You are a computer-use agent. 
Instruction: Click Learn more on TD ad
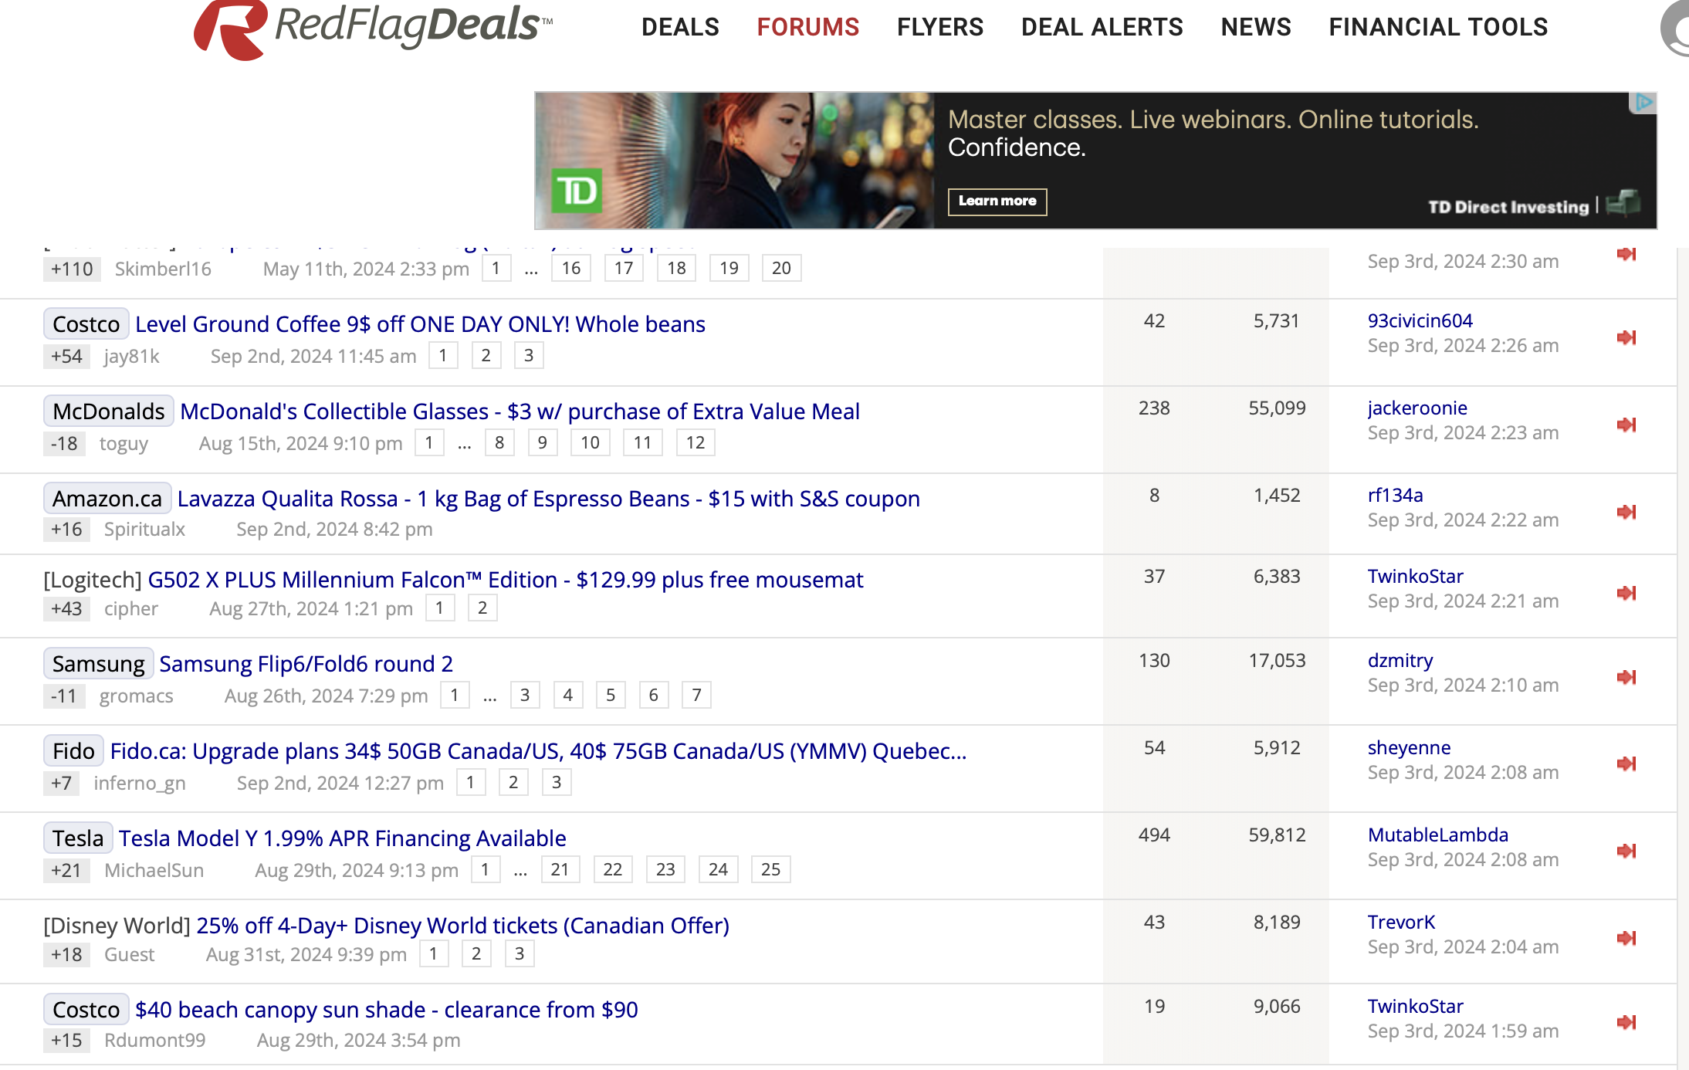tap(997, 201)
